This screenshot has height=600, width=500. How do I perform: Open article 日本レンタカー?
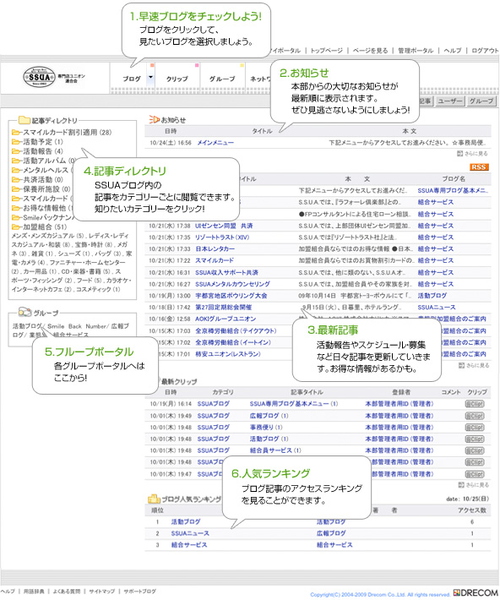coord(215,248)
